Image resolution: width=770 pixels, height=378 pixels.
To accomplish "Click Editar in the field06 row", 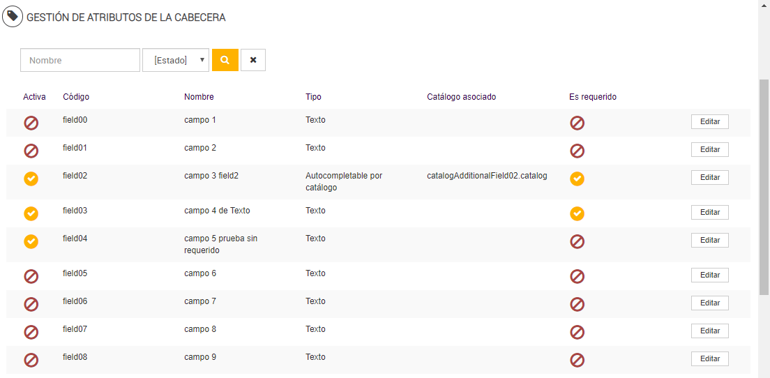I will [709, 303].
